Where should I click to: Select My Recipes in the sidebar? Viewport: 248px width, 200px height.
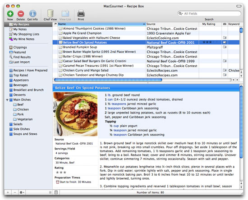(x=28, y=24)
